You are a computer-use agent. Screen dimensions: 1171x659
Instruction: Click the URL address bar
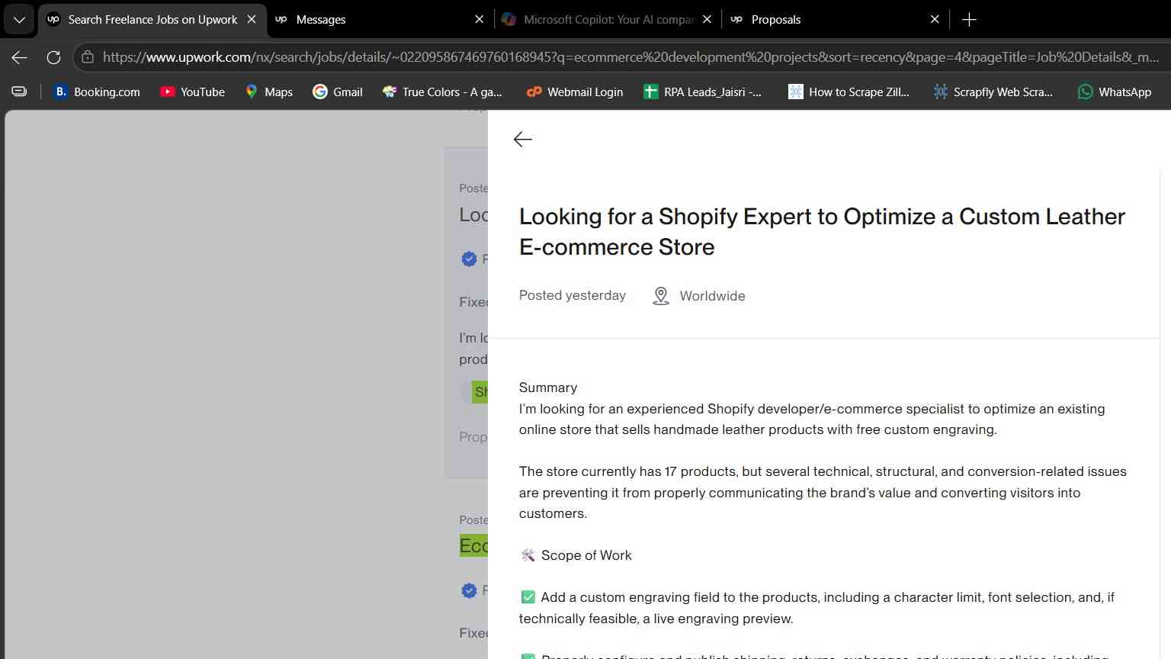pyautogui.click(x=630, y=57)
